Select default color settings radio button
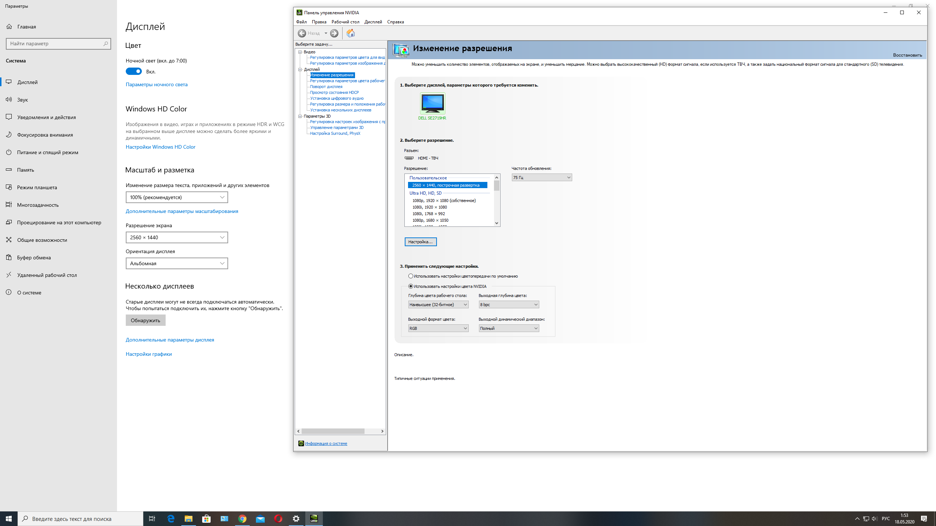The image size is (936, 526). [411, 276]
